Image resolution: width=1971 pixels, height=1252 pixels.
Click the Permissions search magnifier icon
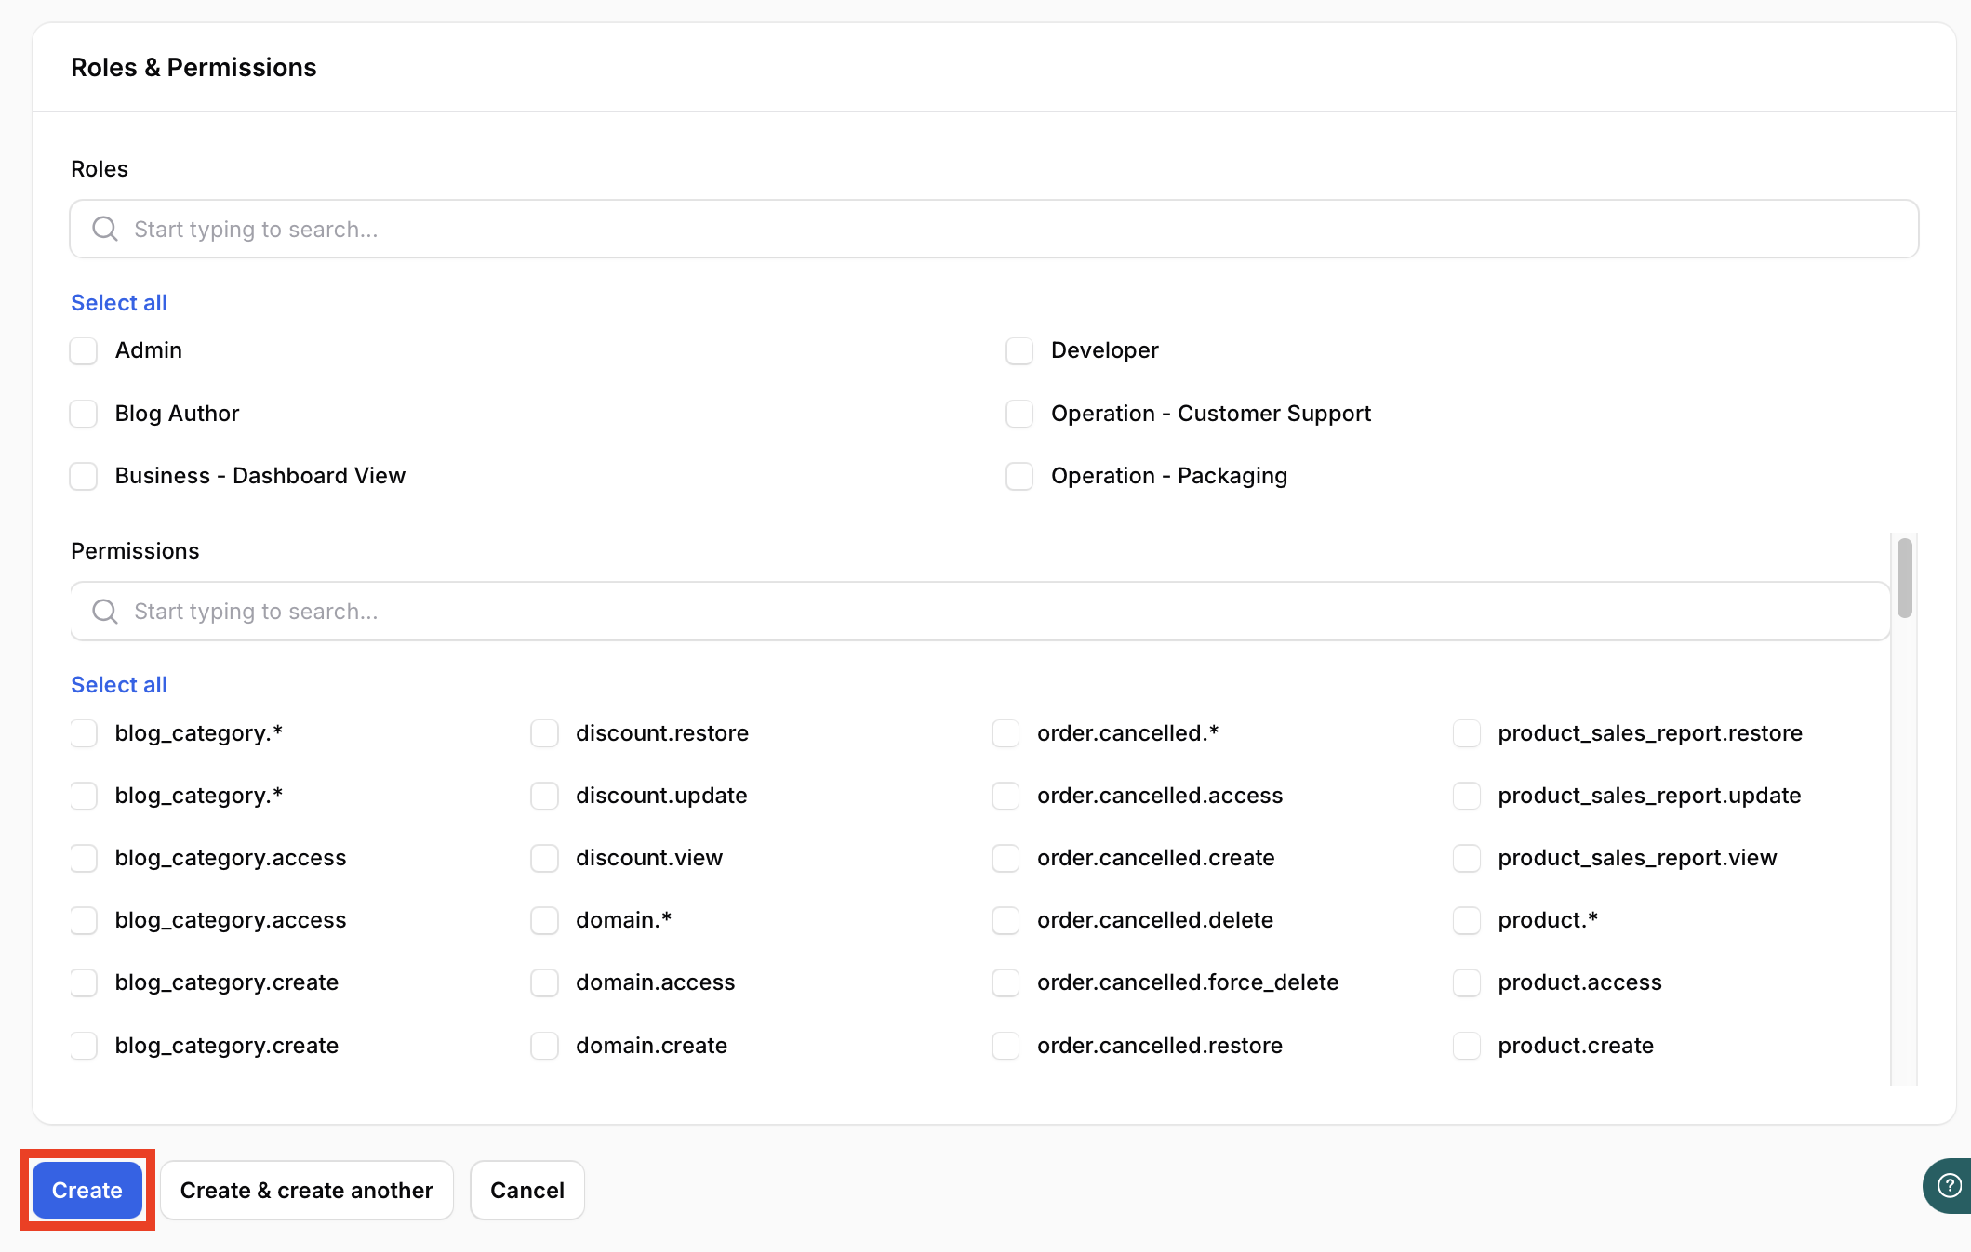[105, 611]
